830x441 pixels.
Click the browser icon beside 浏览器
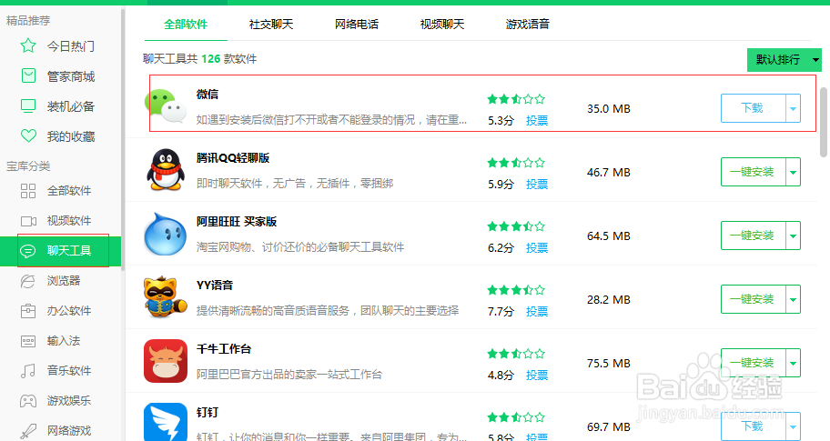(x=28, y=281)
